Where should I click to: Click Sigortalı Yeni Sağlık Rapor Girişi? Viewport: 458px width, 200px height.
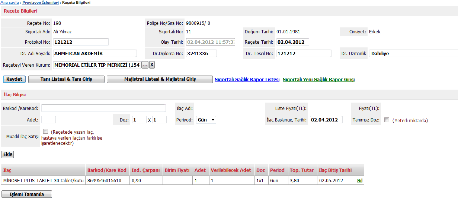(318, 80)
